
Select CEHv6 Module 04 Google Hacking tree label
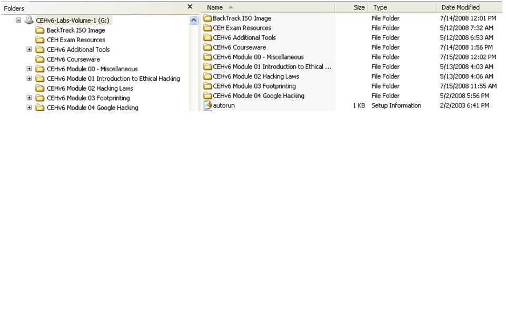pyautogui.click(x=92, y=108)
